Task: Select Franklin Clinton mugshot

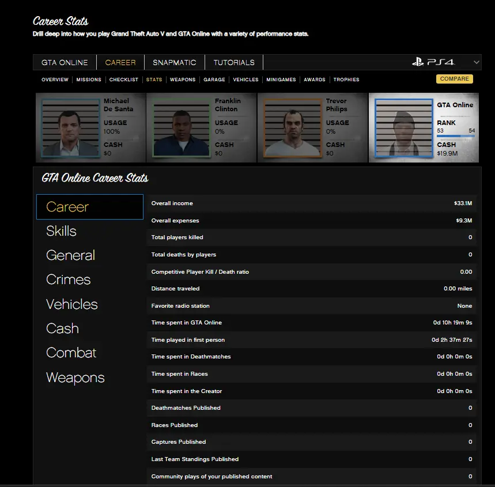Action: click(182, 128)
